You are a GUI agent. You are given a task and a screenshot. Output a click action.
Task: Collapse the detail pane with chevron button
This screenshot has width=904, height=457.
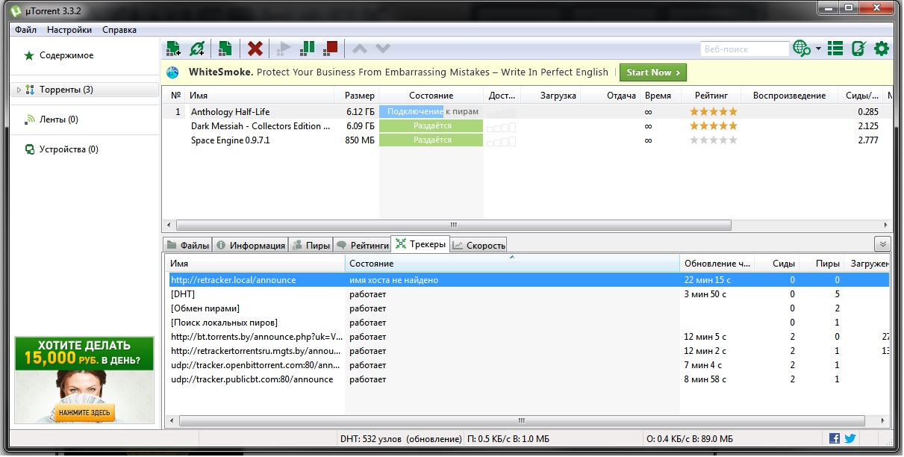[883, 244]
